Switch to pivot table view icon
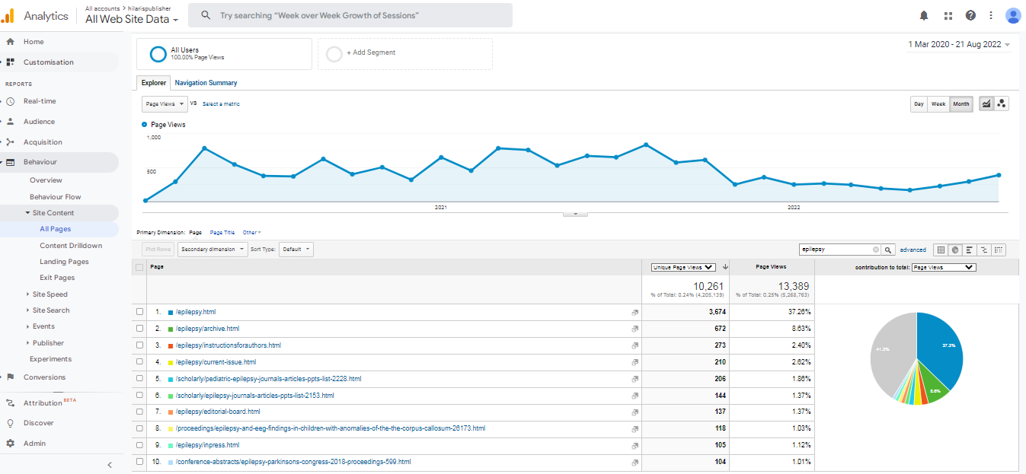 pos(999,250)
